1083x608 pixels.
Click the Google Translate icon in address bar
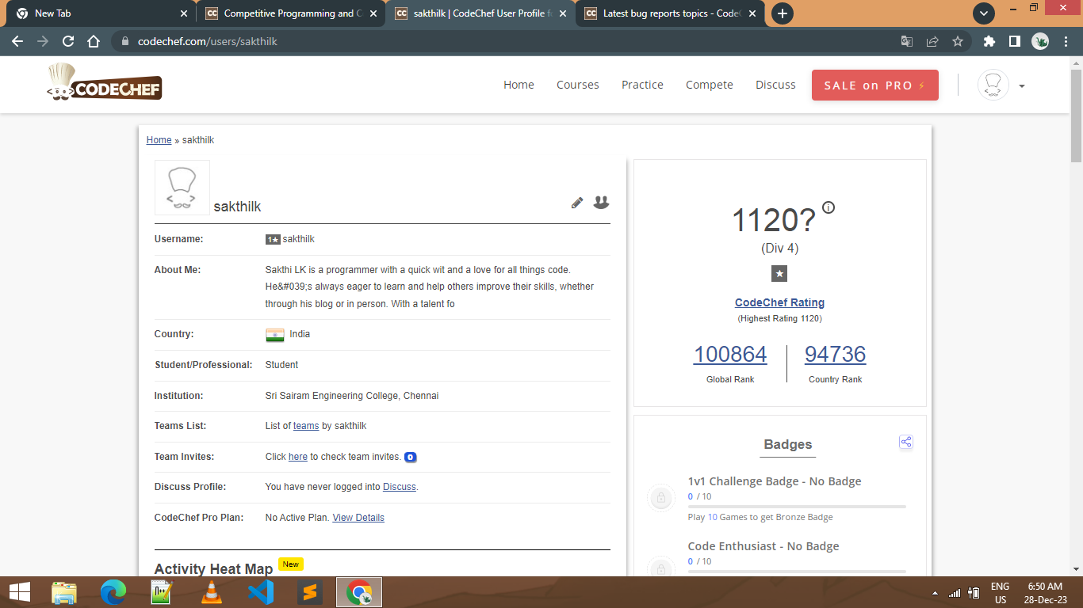point(907,41)
